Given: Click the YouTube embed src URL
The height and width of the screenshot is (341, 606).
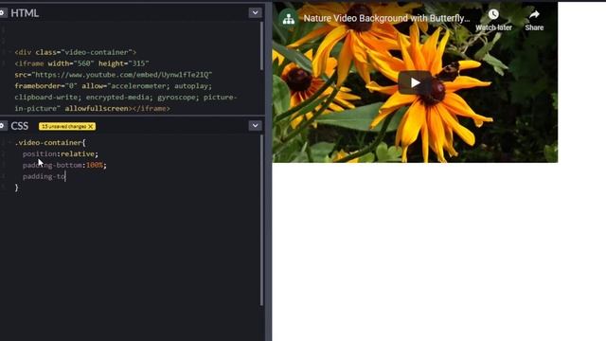Looking at the screenshot, I should pos(122,75).
